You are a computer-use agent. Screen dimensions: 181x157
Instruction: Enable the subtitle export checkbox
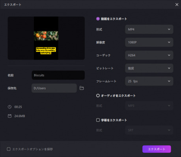point(98,120)
